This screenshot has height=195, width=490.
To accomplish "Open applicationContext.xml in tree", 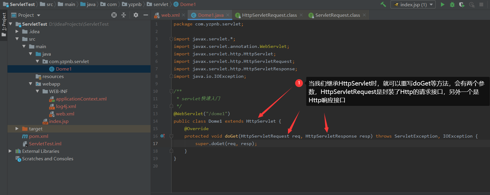I will tap(78, 99).
